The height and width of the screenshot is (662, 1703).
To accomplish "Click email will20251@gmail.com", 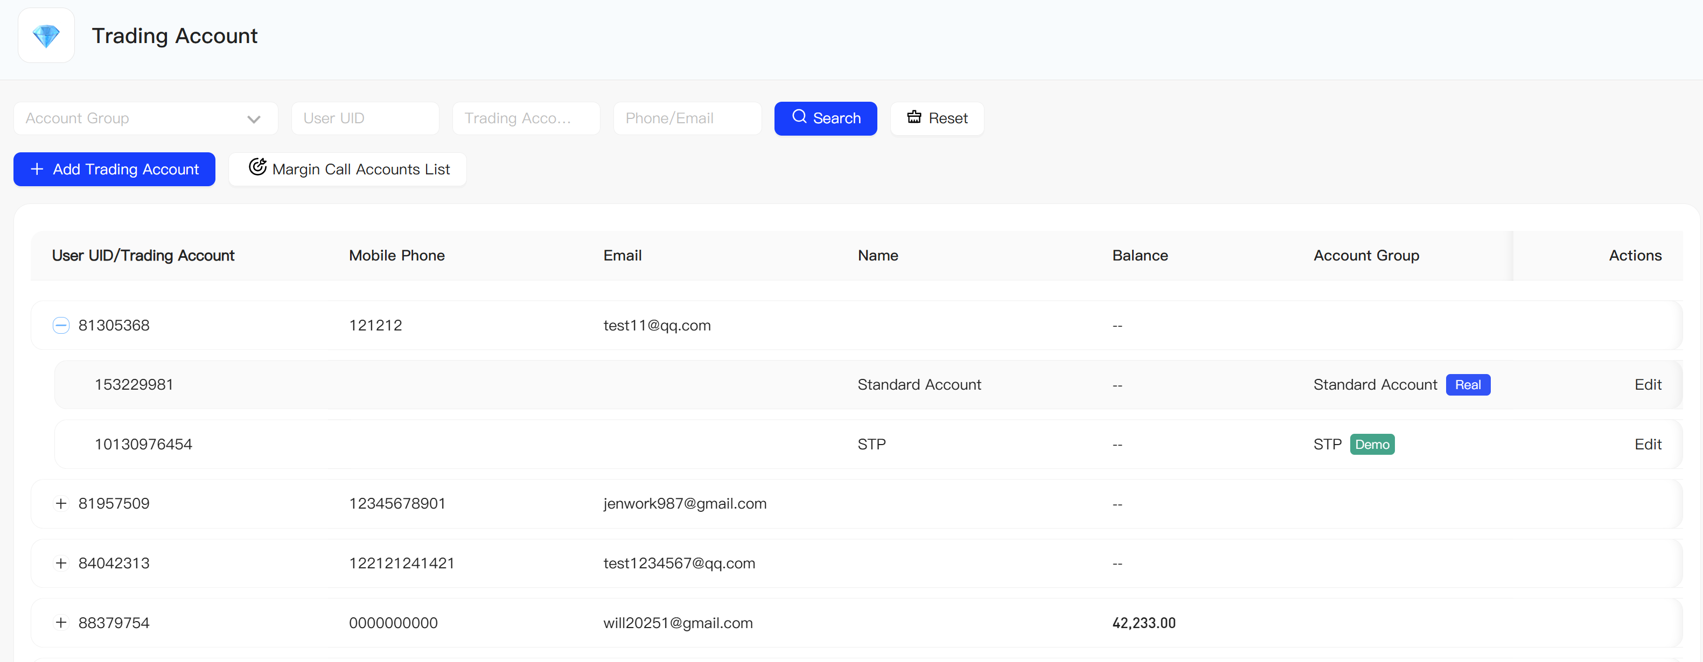I will click(x=678, y=622).
